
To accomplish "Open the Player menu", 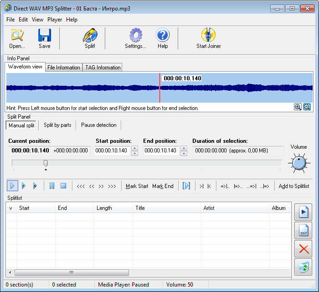I will pyautogui.click(x=55, y=20).
